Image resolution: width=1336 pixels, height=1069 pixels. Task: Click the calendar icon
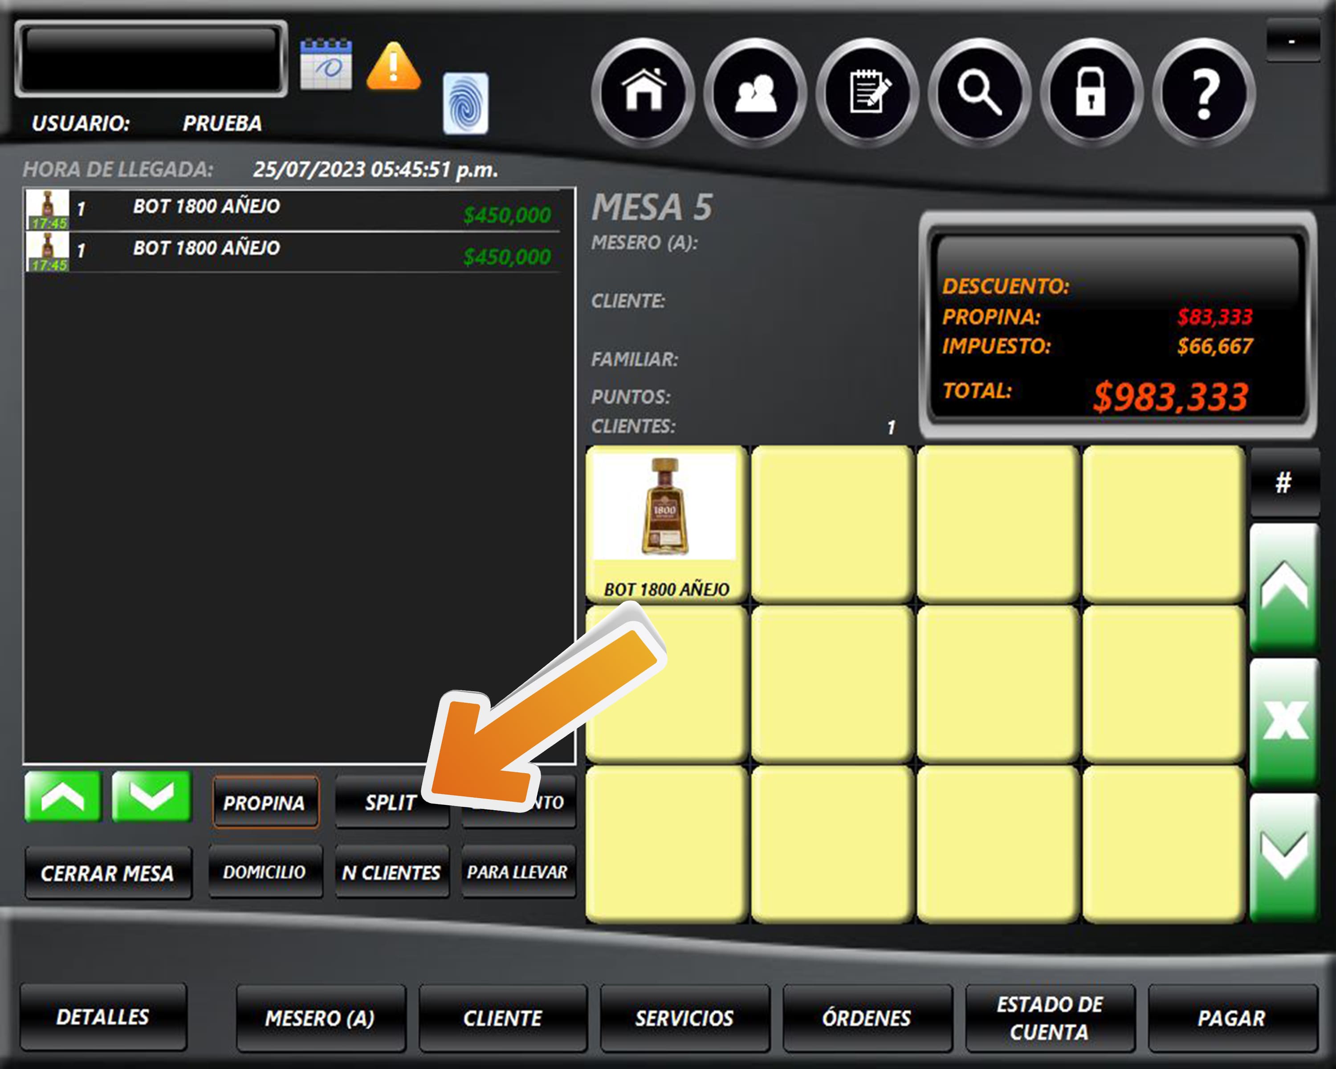[x=326, y=65]
